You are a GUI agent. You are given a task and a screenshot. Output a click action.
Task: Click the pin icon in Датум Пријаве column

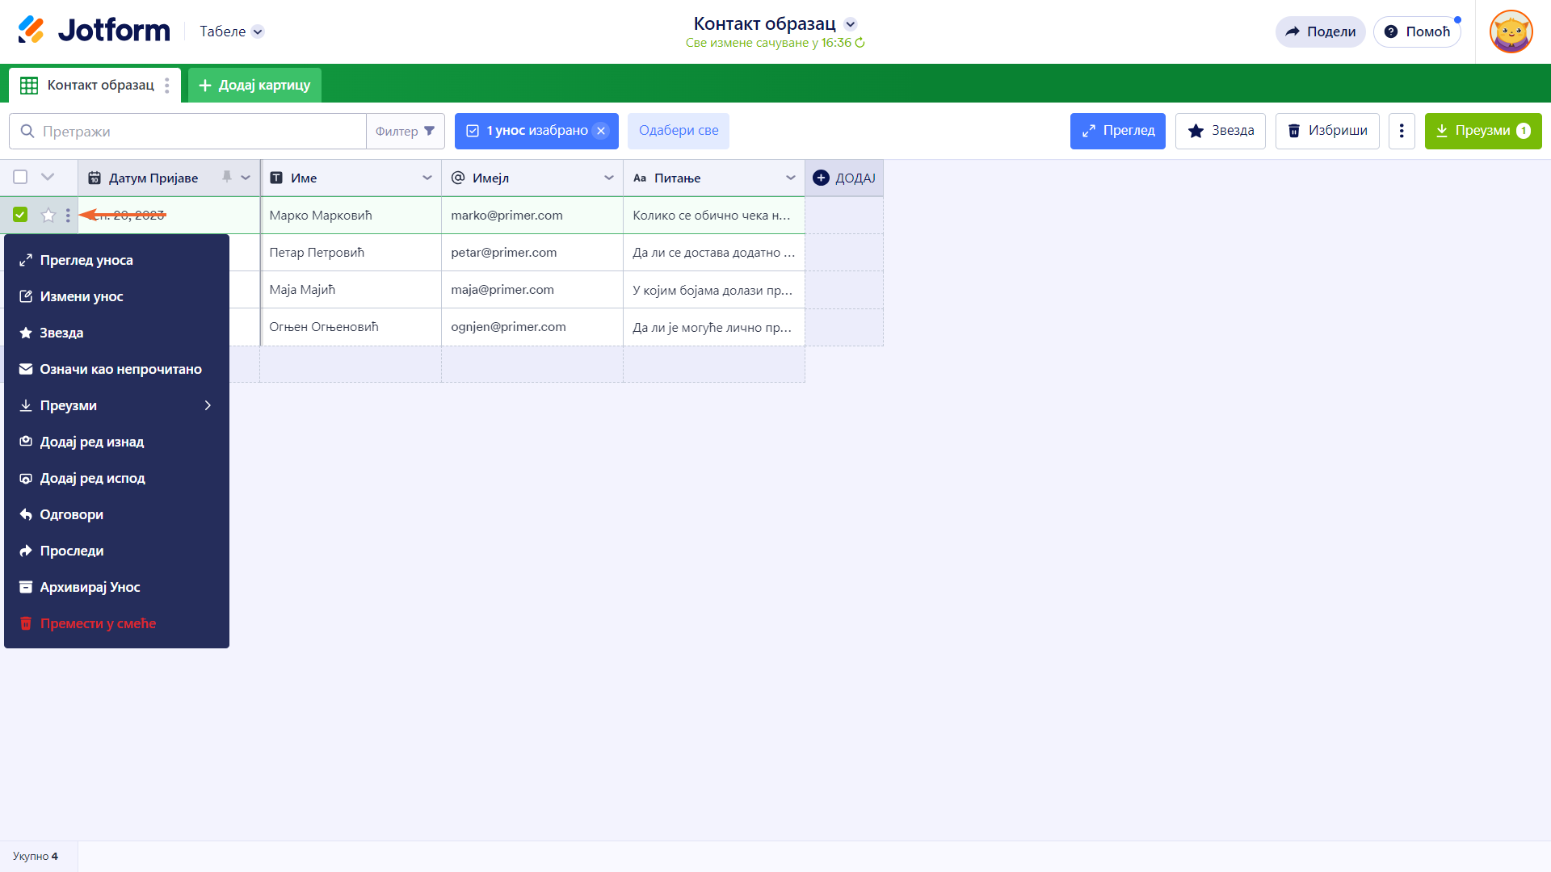click(x=227, y=177)
